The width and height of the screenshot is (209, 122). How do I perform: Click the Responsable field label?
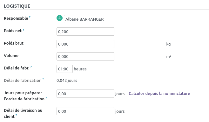point(16,18)
